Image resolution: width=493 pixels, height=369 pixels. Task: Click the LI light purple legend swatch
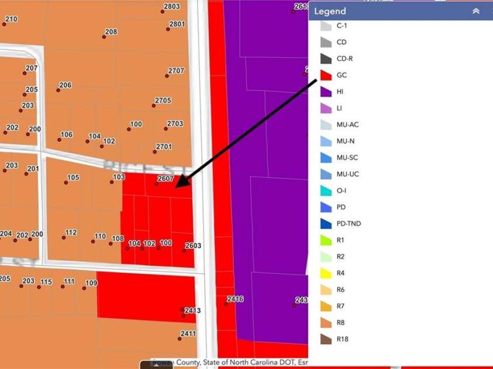(326, 109)
